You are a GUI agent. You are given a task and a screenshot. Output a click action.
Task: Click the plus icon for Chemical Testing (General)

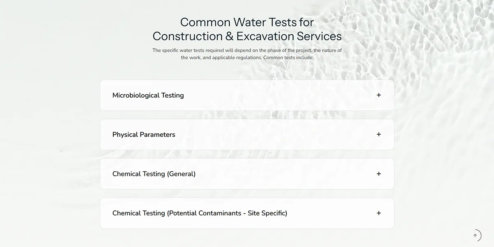pos(379,174)
